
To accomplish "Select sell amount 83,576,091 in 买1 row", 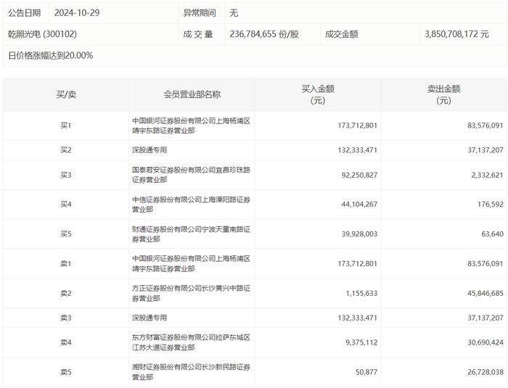I will 486,125.
